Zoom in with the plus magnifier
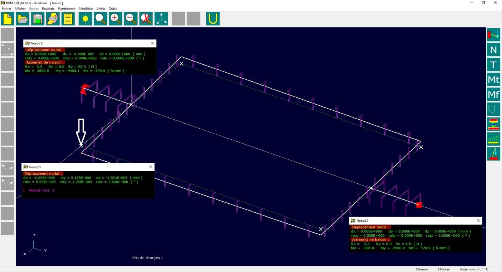 tap(116, 19)
